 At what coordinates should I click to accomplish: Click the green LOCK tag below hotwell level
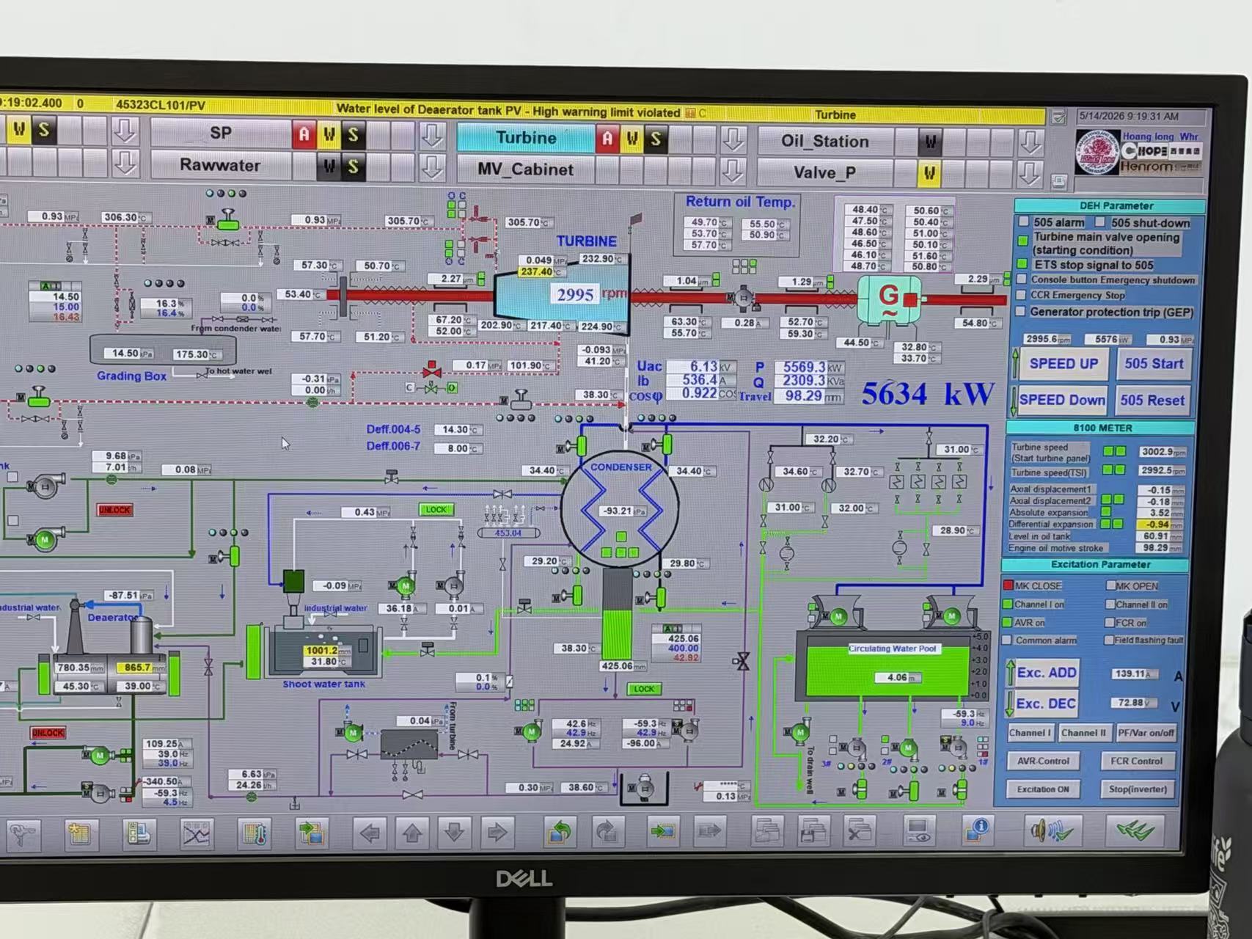point(644,689)
